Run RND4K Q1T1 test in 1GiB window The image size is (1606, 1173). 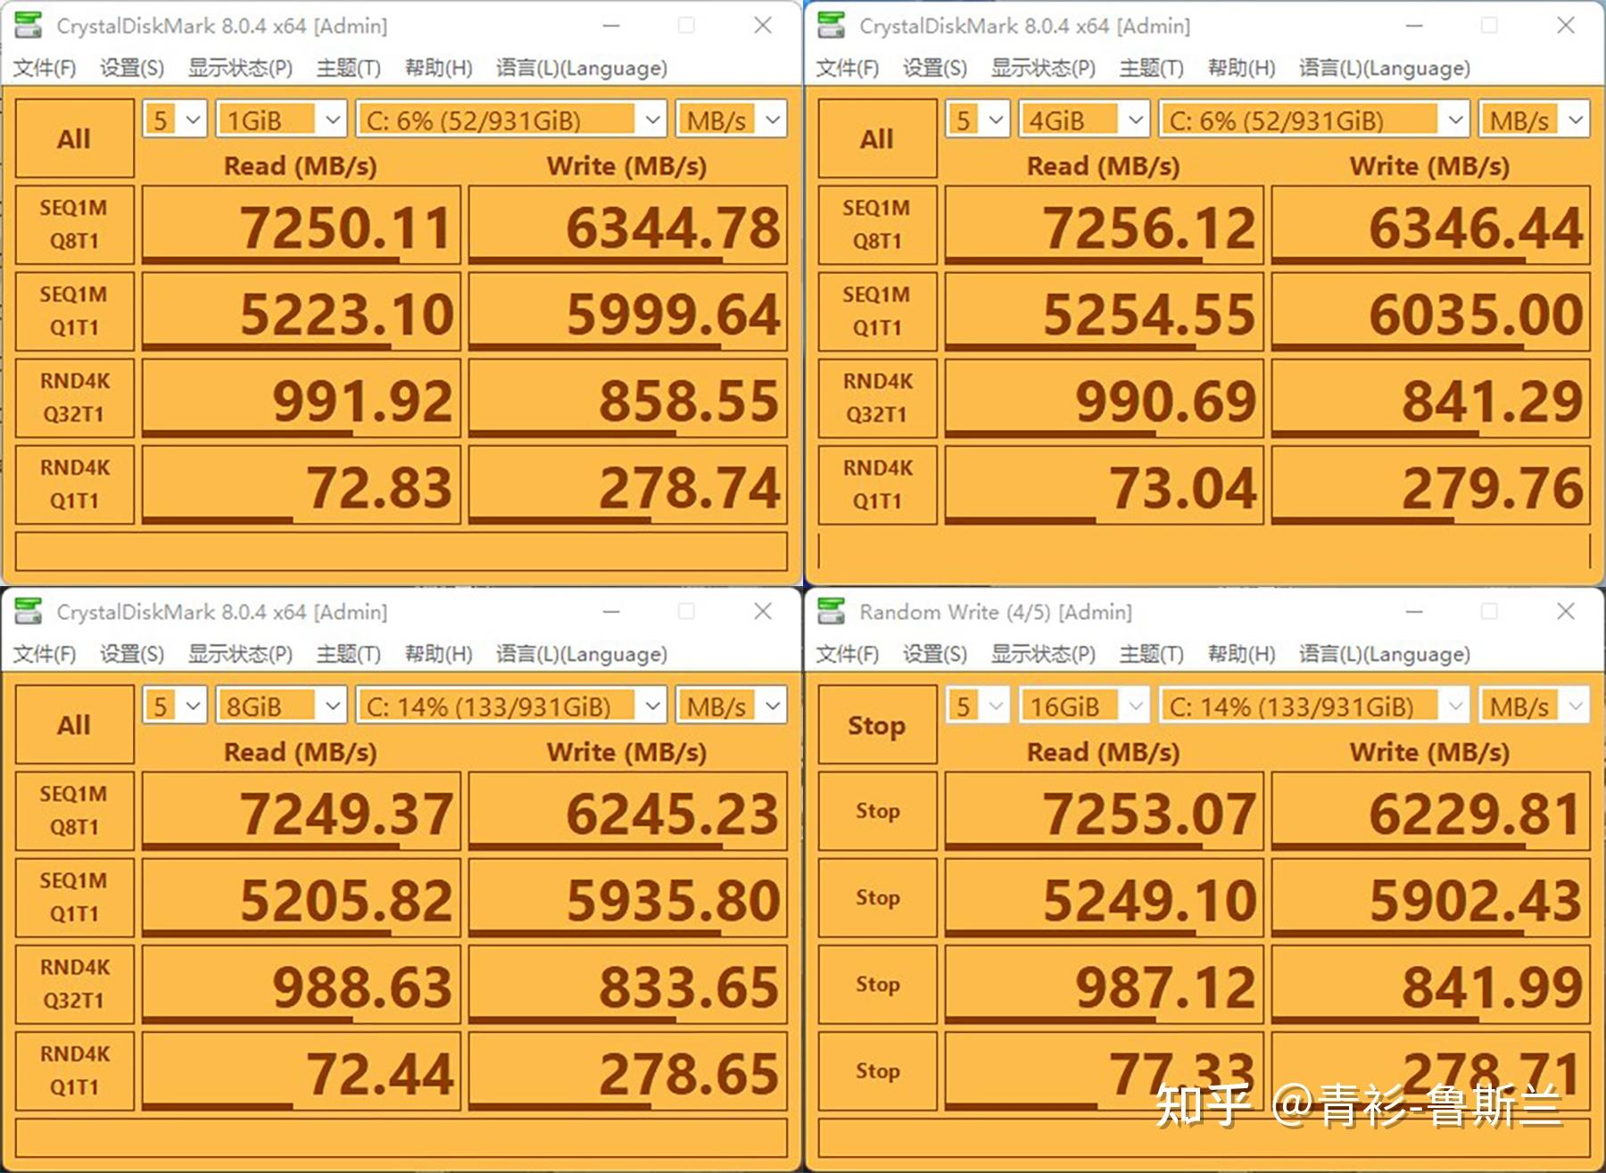click(74, 484)
